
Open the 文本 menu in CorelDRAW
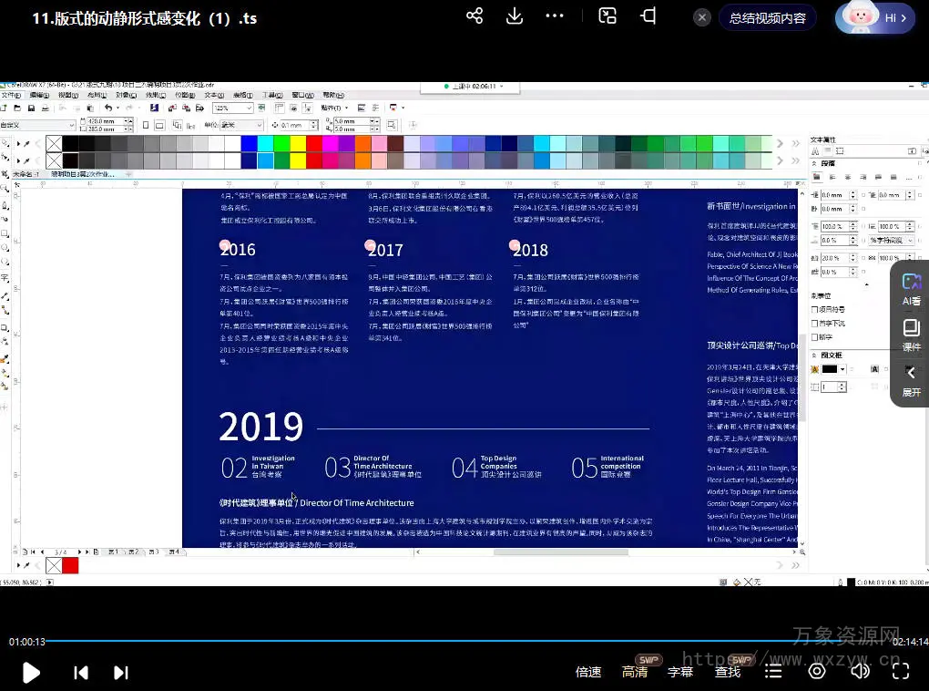(x=213, y=95)
